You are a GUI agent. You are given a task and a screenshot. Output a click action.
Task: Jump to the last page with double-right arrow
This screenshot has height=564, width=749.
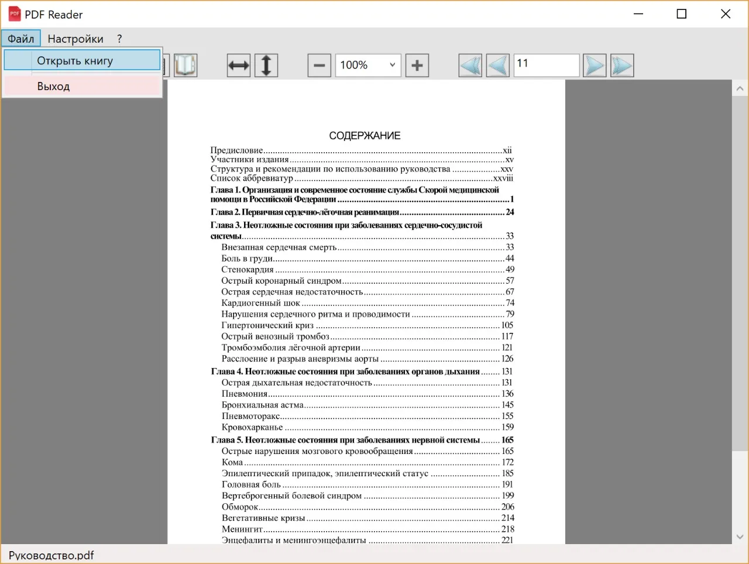click(622, 66)
